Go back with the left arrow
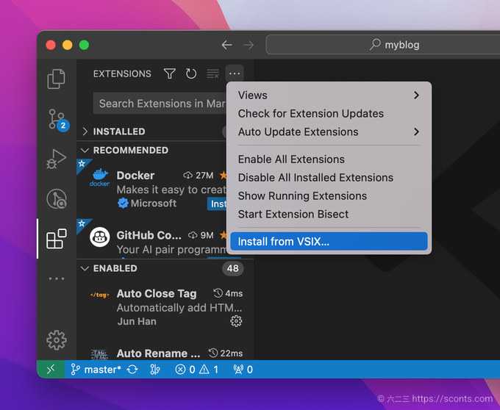 [x=226, y=45]
